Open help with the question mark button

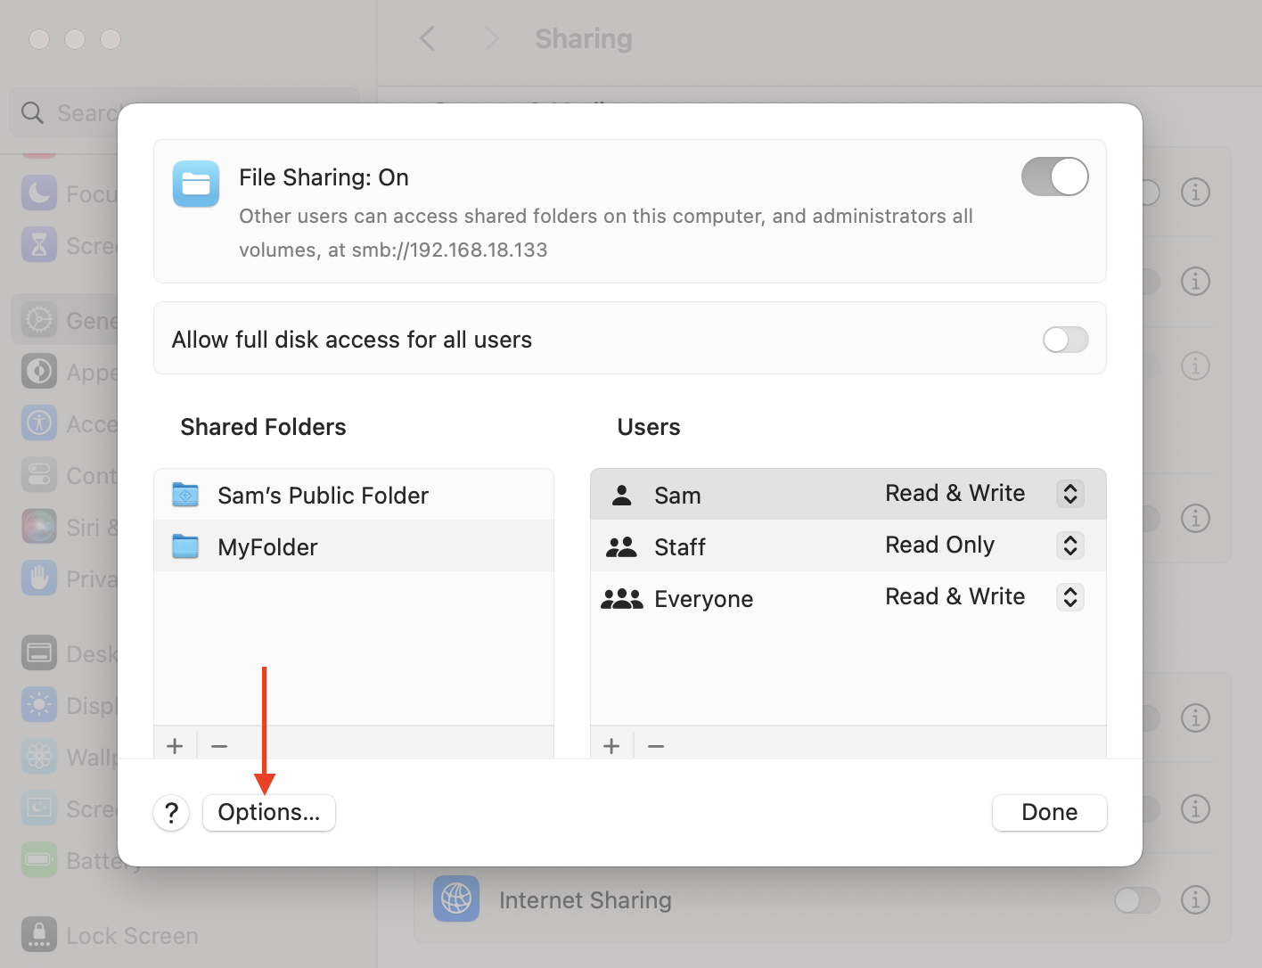[x=171, y=813]
